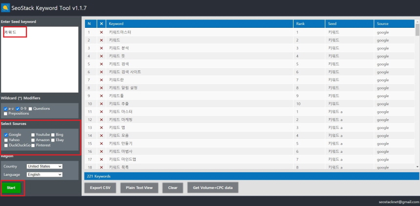420x206 pixels.
Task: Click the seostacknet@gmail.com email link
Action: (399, 202)
